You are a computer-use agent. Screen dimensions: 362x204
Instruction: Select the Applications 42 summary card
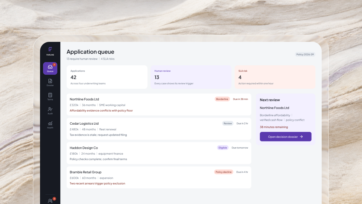tap(107, 77)
